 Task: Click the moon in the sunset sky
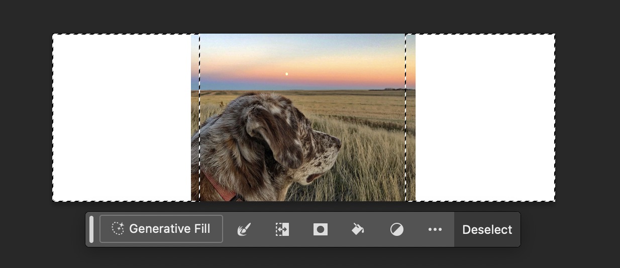tap(287, 74)
